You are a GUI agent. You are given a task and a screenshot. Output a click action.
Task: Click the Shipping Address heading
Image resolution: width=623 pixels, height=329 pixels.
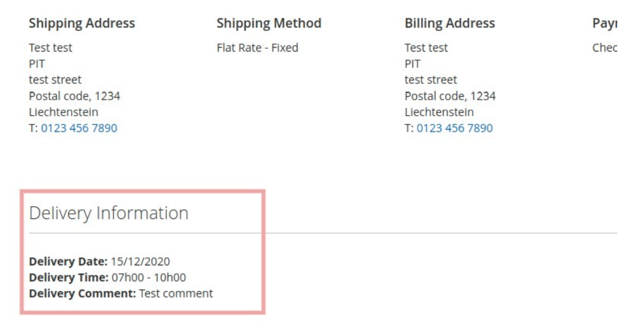(82, 23)
